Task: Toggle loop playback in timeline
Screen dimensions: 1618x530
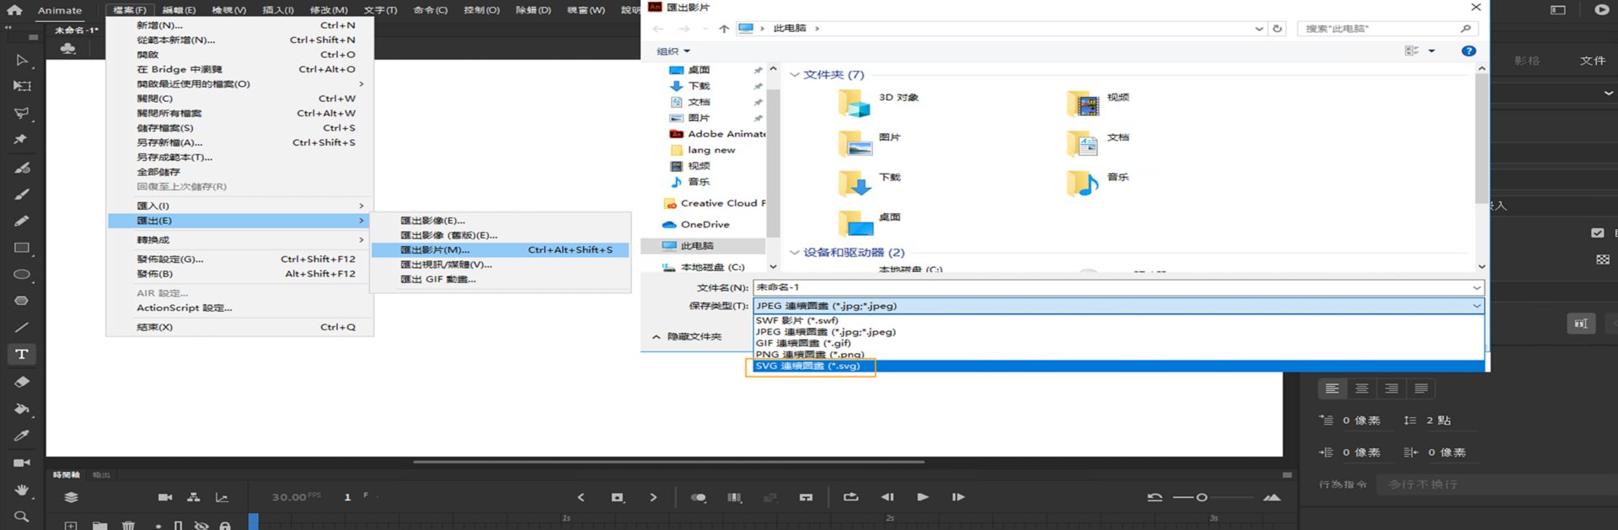Action: pyautogui.click(x=850, y=497)
